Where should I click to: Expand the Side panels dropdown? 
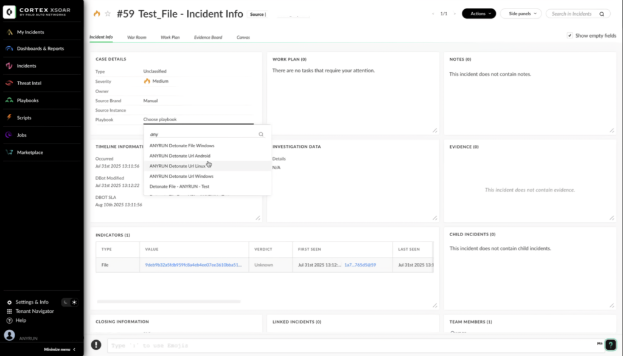pos(521,13)
